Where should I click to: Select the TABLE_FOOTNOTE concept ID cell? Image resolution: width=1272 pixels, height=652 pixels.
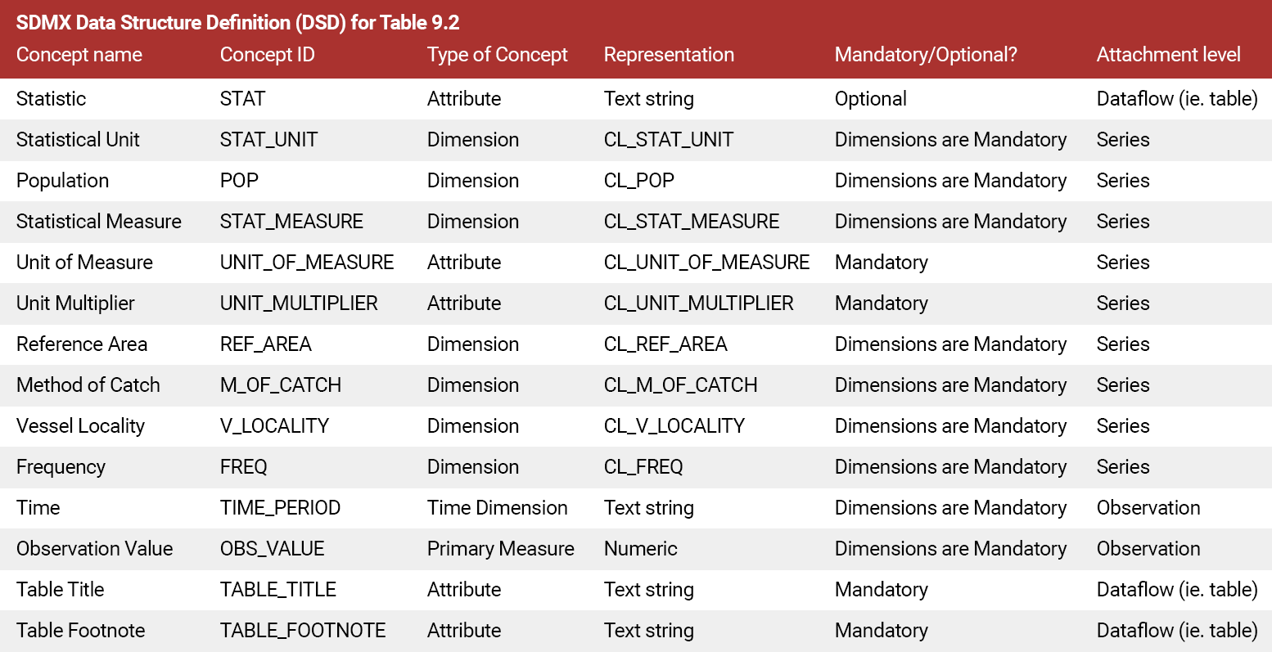pos(303,631)
